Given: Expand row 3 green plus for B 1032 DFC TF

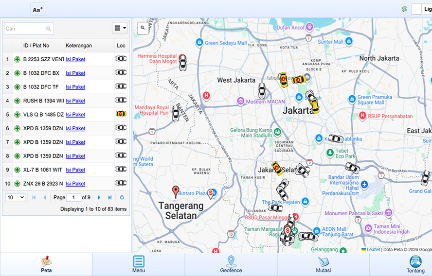Looking at the screenshot, I should [x=17, y=86].
